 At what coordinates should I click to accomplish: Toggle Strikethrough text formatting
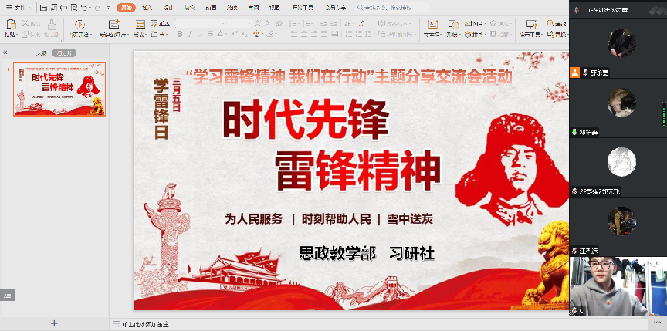point(210,35)
